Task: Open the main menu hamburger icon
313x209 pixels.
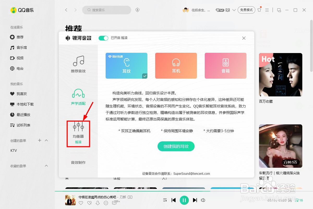Action: (x=267, y=10)
